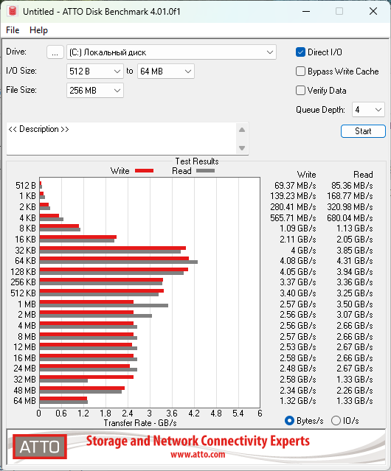Expand the 64 MB ending I/O size dropdown
The image size is (391, 471).
(x=166, y=71)
